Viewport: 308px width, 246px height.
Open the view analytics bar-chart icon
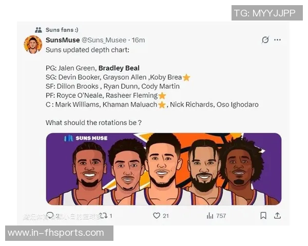[x=210, y=216]
